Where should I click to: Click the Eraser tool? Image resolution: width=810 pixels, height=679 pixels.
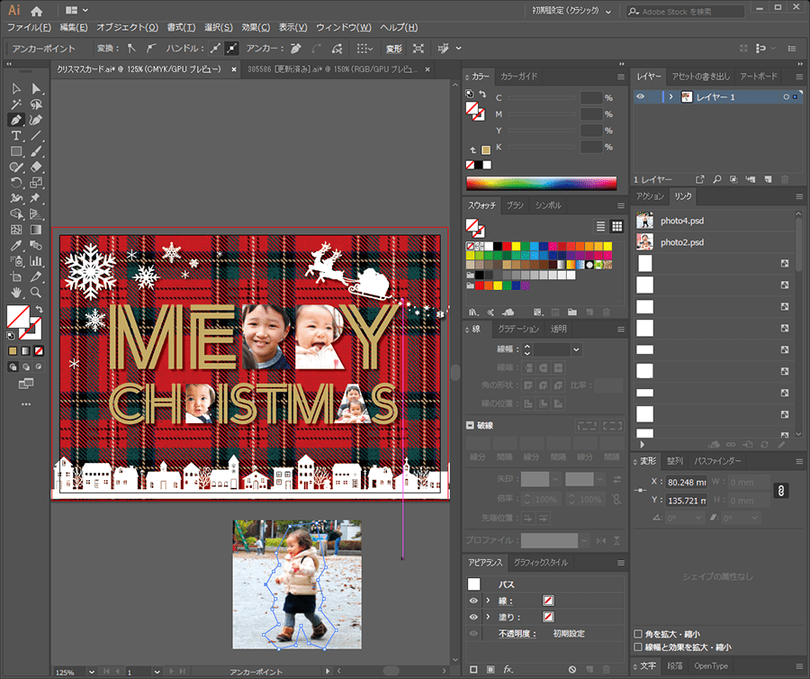pos(36,167)
